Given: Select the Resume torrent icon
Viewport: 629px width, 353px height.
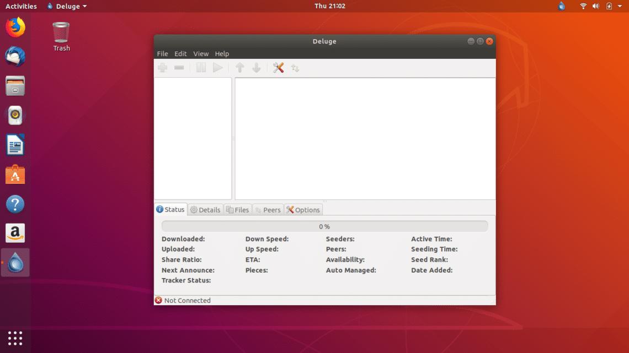Looking at the screenshot, I should 218,67.
